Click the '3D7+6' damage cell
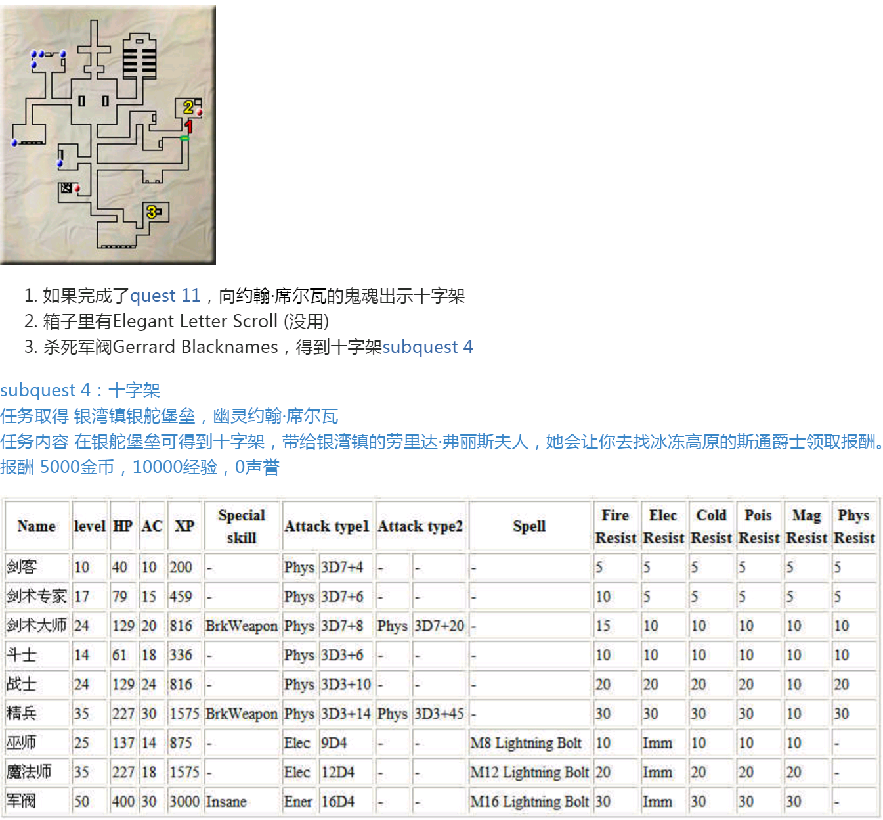This screenshot has height=820, width=883. (346, 597)
